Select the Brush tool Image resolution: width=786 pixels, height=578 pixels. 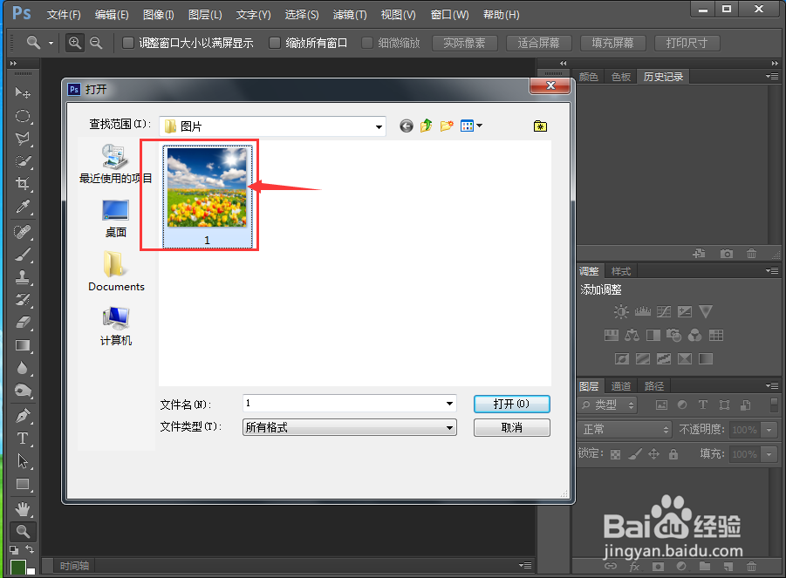tap(23, 255)
